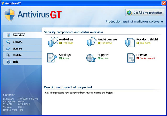Click the Not Activated! license status
Screen dimensions: 167x116
click(x=147, y=58)
